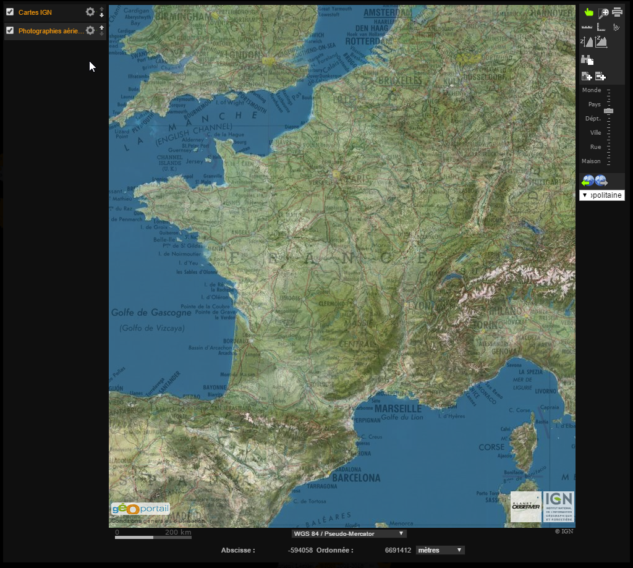Uncheck the Cartes IGN layer

pyautogui.click(x=9, y=11)
